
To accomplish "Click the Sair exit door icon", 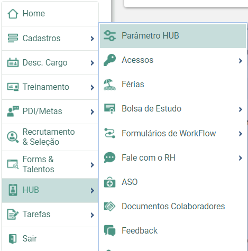I will pos(13,239).
